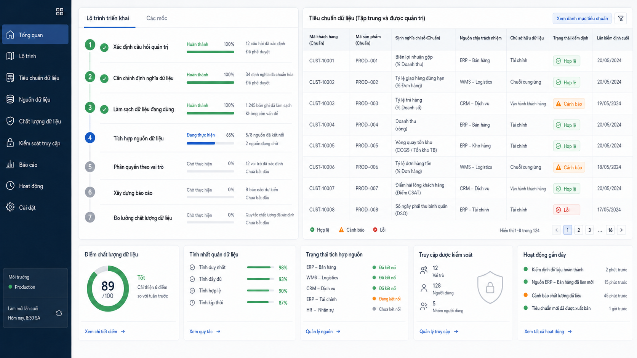Open the grid apps icon in sidebar
The height and width of the screenshot is (358, 637).
coord(59,12)
